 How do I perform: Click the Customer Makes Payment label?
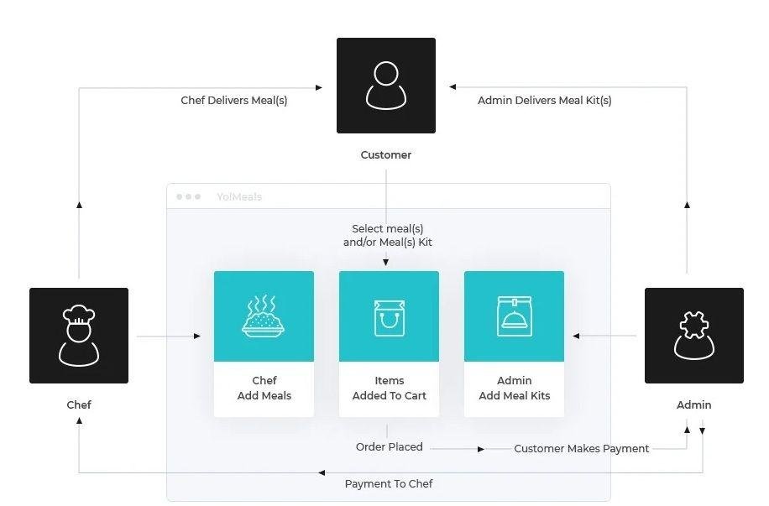click(x=581, y=448)
